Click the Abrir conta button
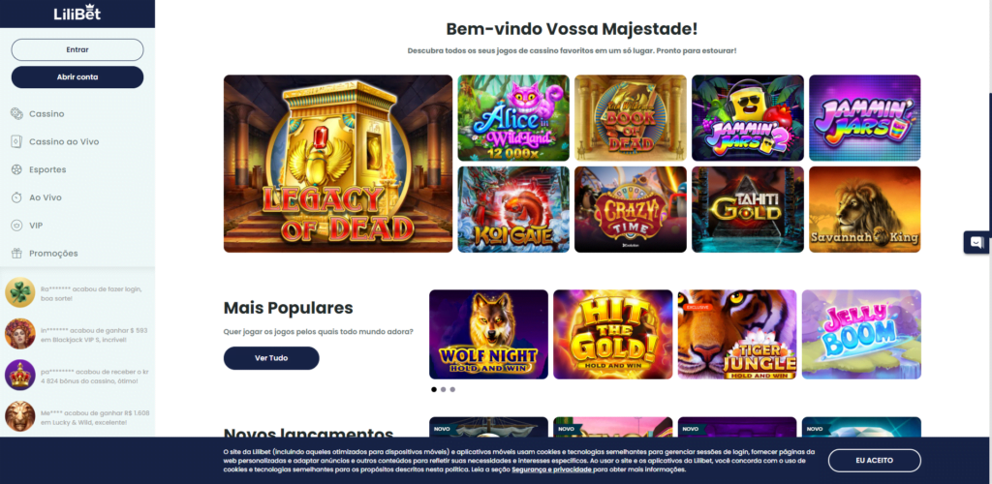The width and height of the screenshot is (992, 484). [x=77, y=77]
